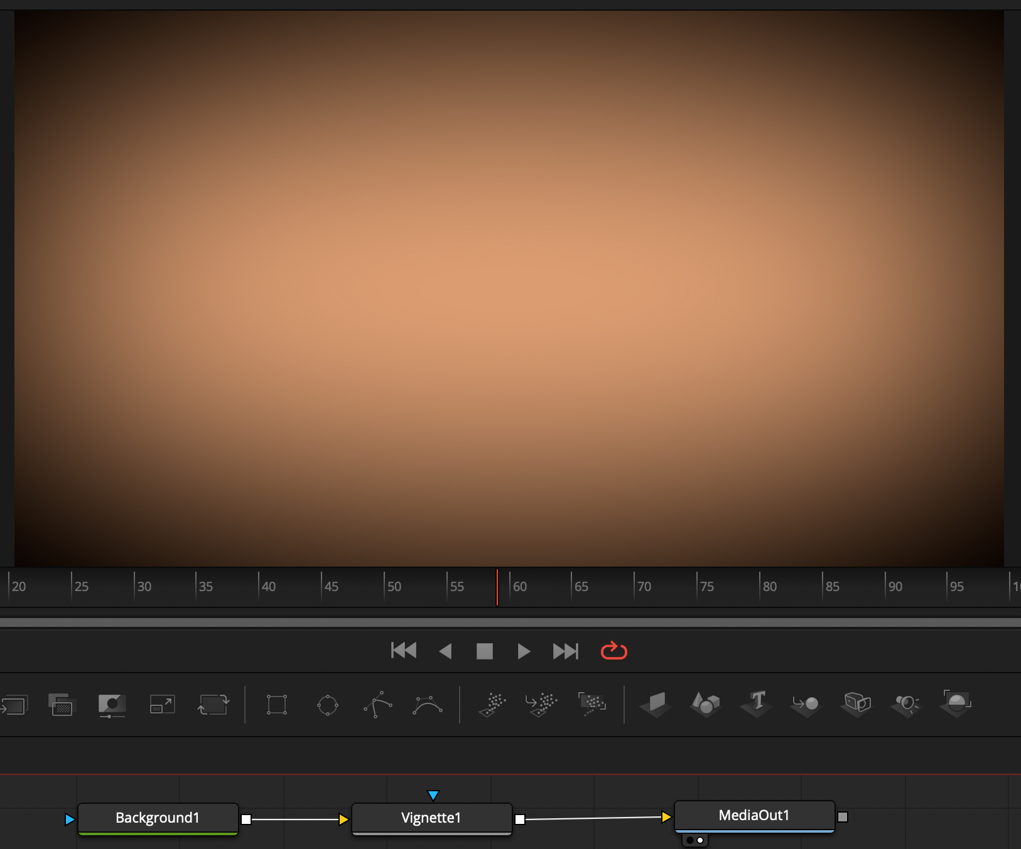
Task: Select the Rectangle mask tool
Action: click(277, 705)
